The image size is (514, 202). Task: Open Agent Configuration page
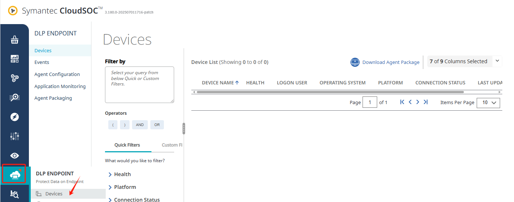[x=57, y=74]
